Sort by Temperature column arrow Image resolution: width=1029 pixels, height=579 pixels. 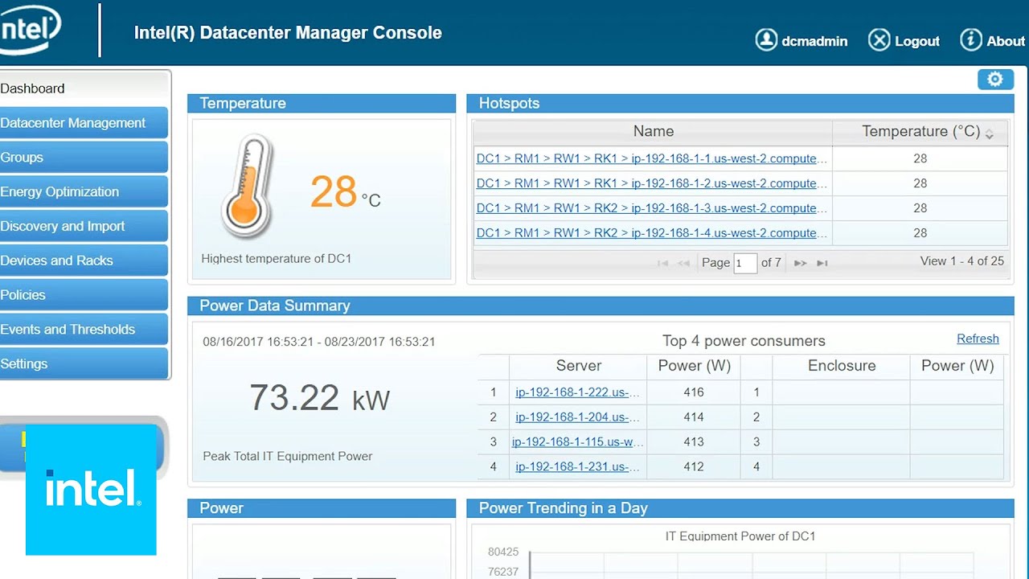[990, 133]
